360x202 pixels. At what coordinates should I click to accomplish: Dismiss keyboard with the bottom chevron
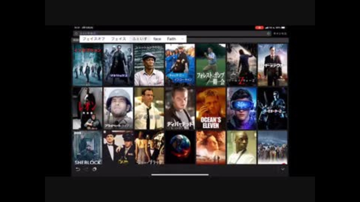[x=283, y=169]
